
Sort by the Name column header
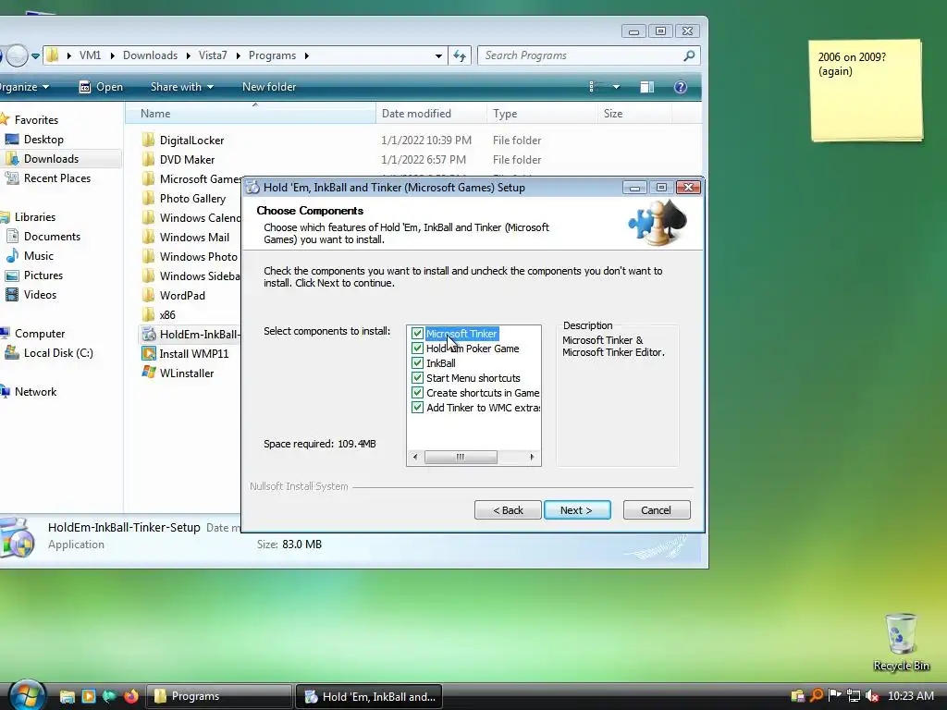click(x=251, y=114)
